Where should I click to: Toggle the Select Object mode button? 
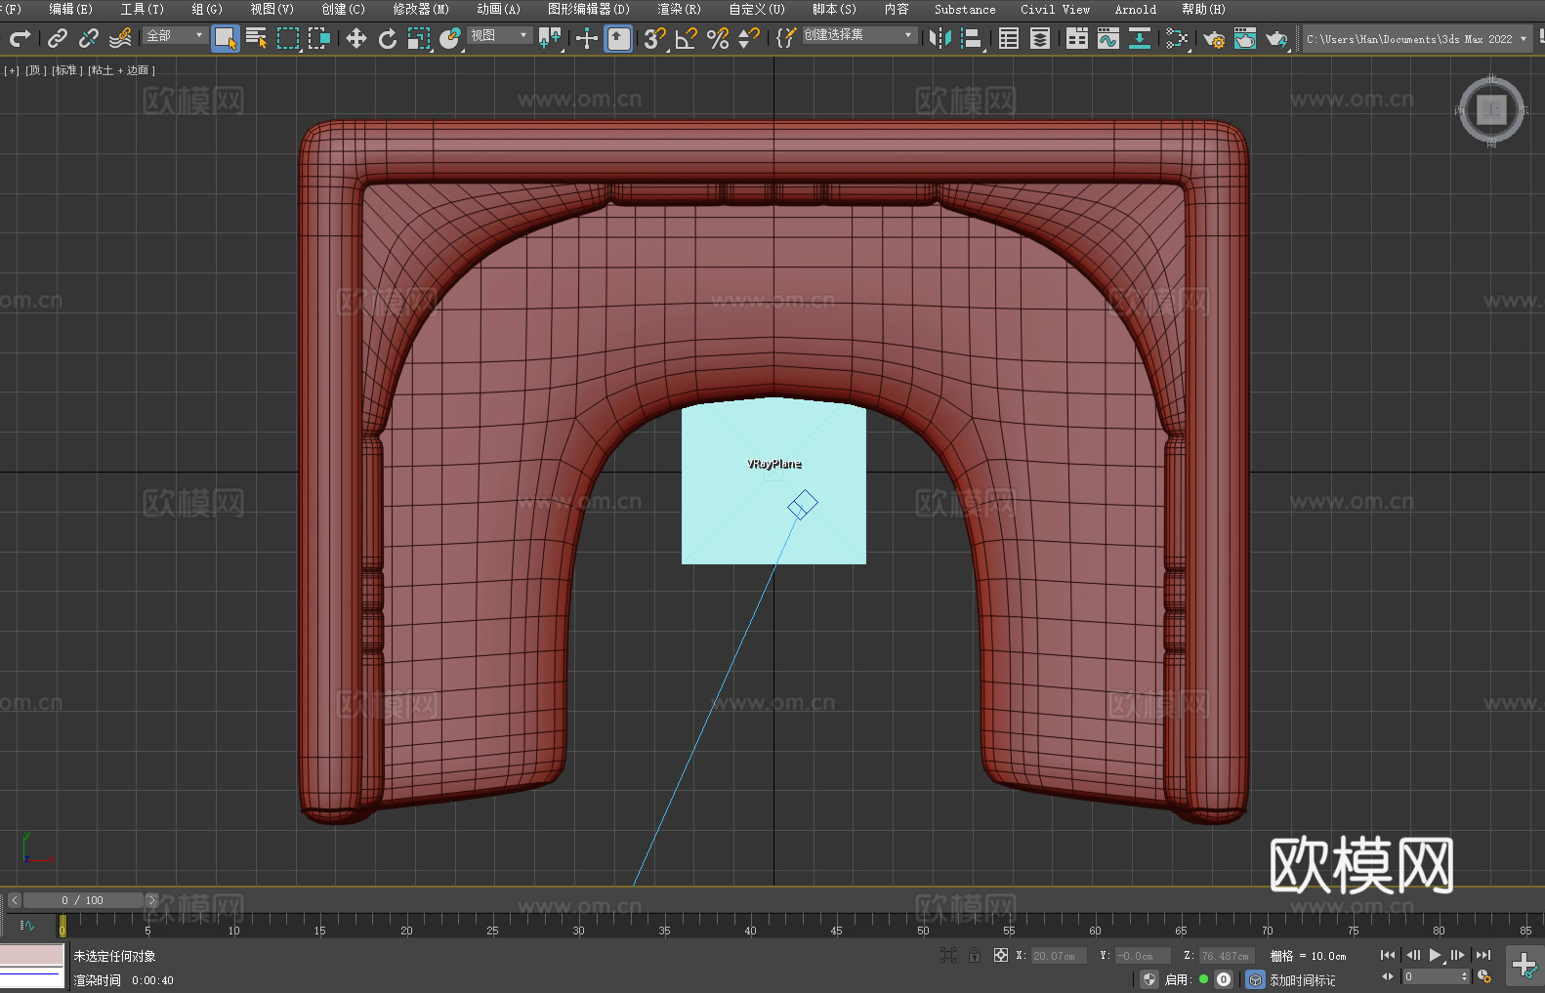[226, 38]
